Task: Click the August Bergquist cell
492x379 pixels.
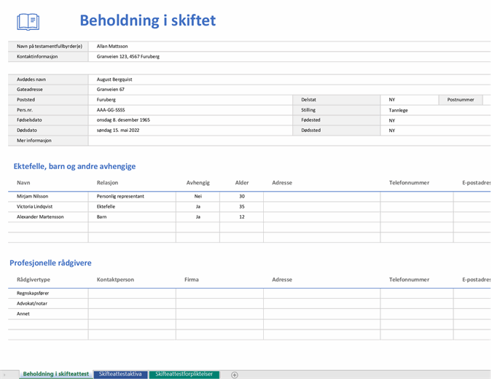Action: 289,79
